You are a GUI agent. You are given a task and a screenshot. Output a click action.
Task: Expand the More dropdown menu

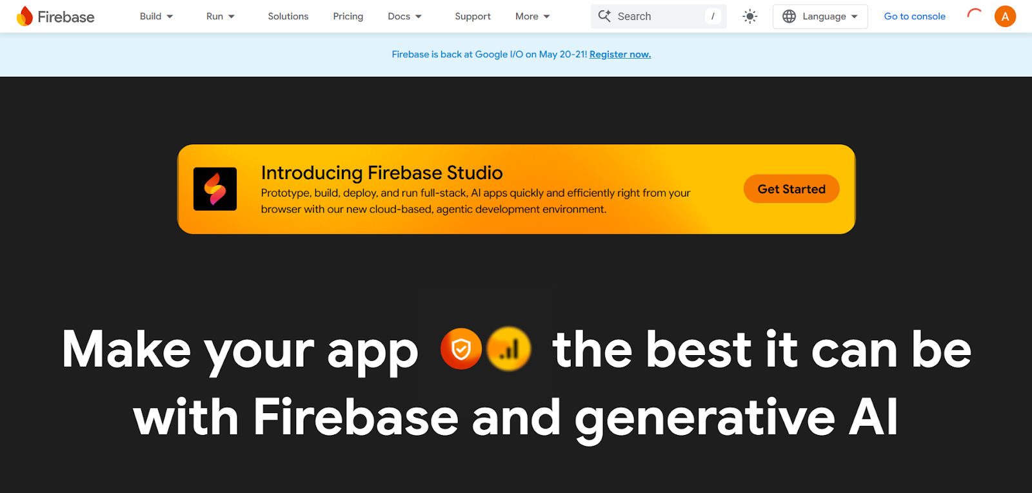coord(532,16)
